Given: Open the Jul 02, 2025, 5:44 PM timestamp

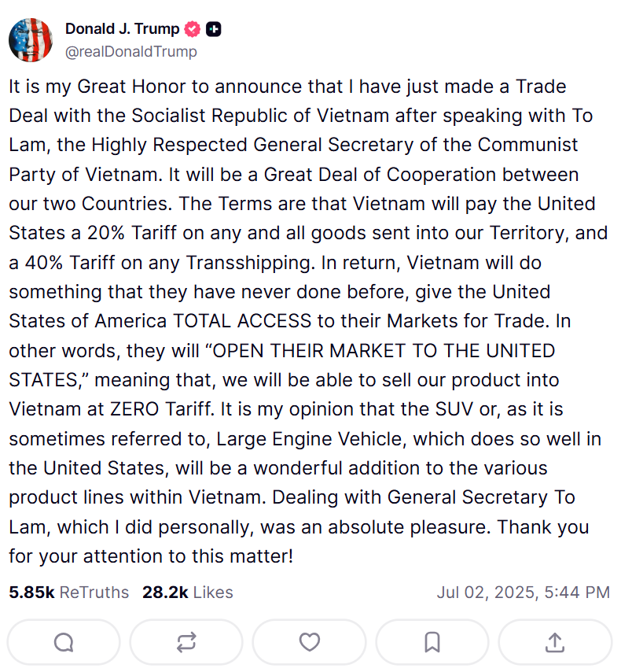Looking at the screenshot, I should (x=524, y=593).
